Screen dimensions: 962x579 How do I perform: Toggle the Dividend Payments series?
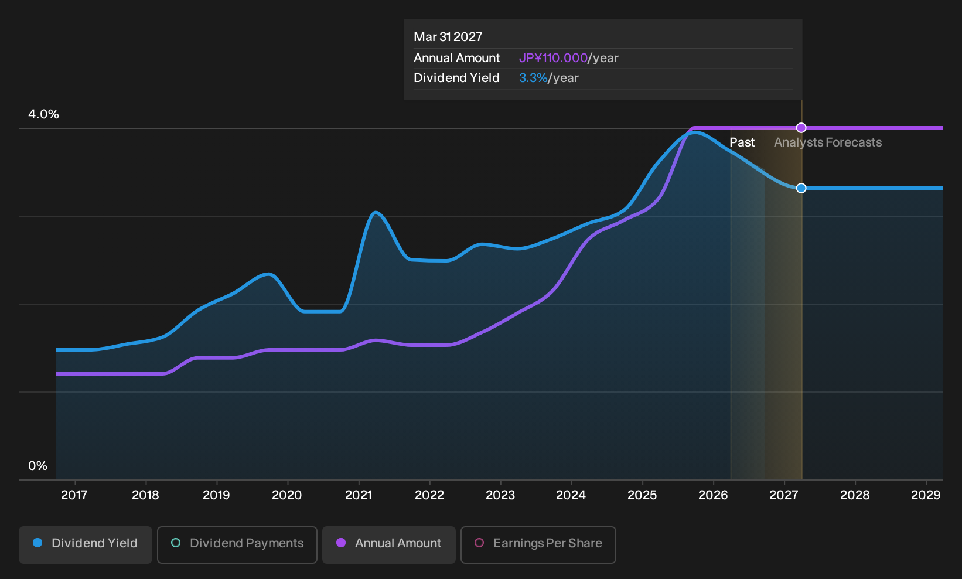(x=237, y=545)
